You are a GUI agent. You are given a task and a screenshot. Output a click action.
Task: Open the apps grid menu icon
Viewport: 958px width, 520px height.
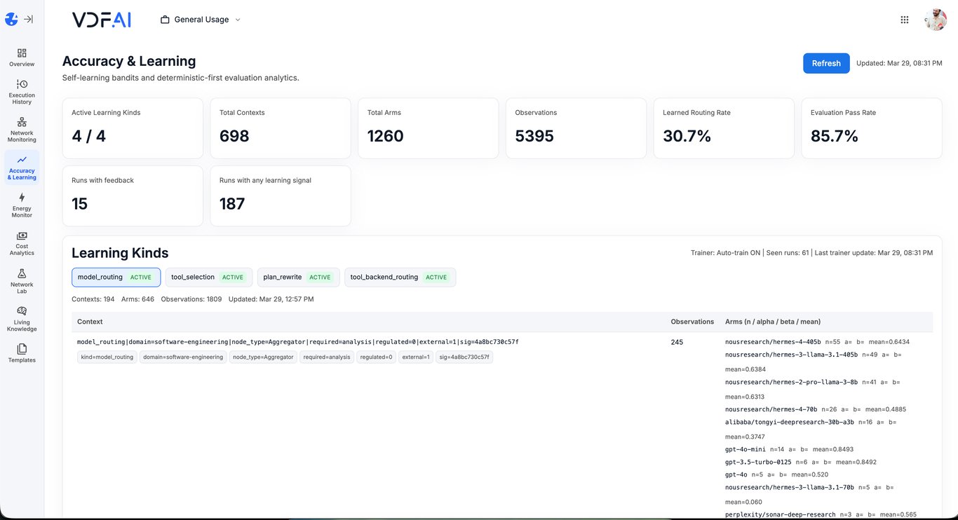coord(905,20)
